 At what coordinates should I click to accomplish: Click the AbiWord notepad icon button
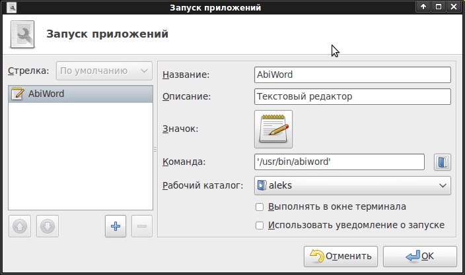273,129
